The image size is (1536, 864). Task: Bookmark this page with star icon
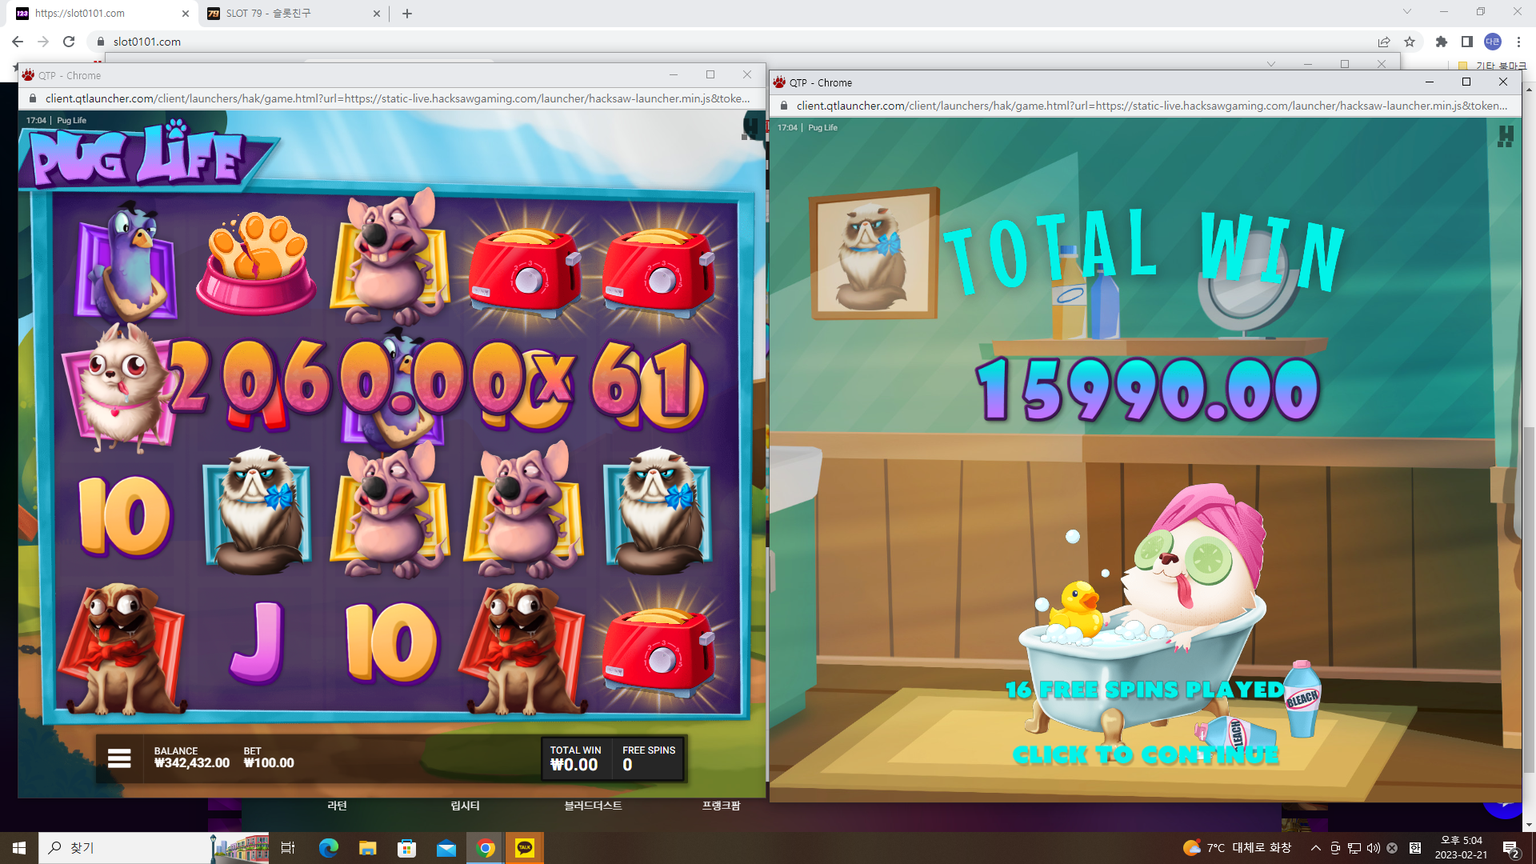click(1410, 42)
